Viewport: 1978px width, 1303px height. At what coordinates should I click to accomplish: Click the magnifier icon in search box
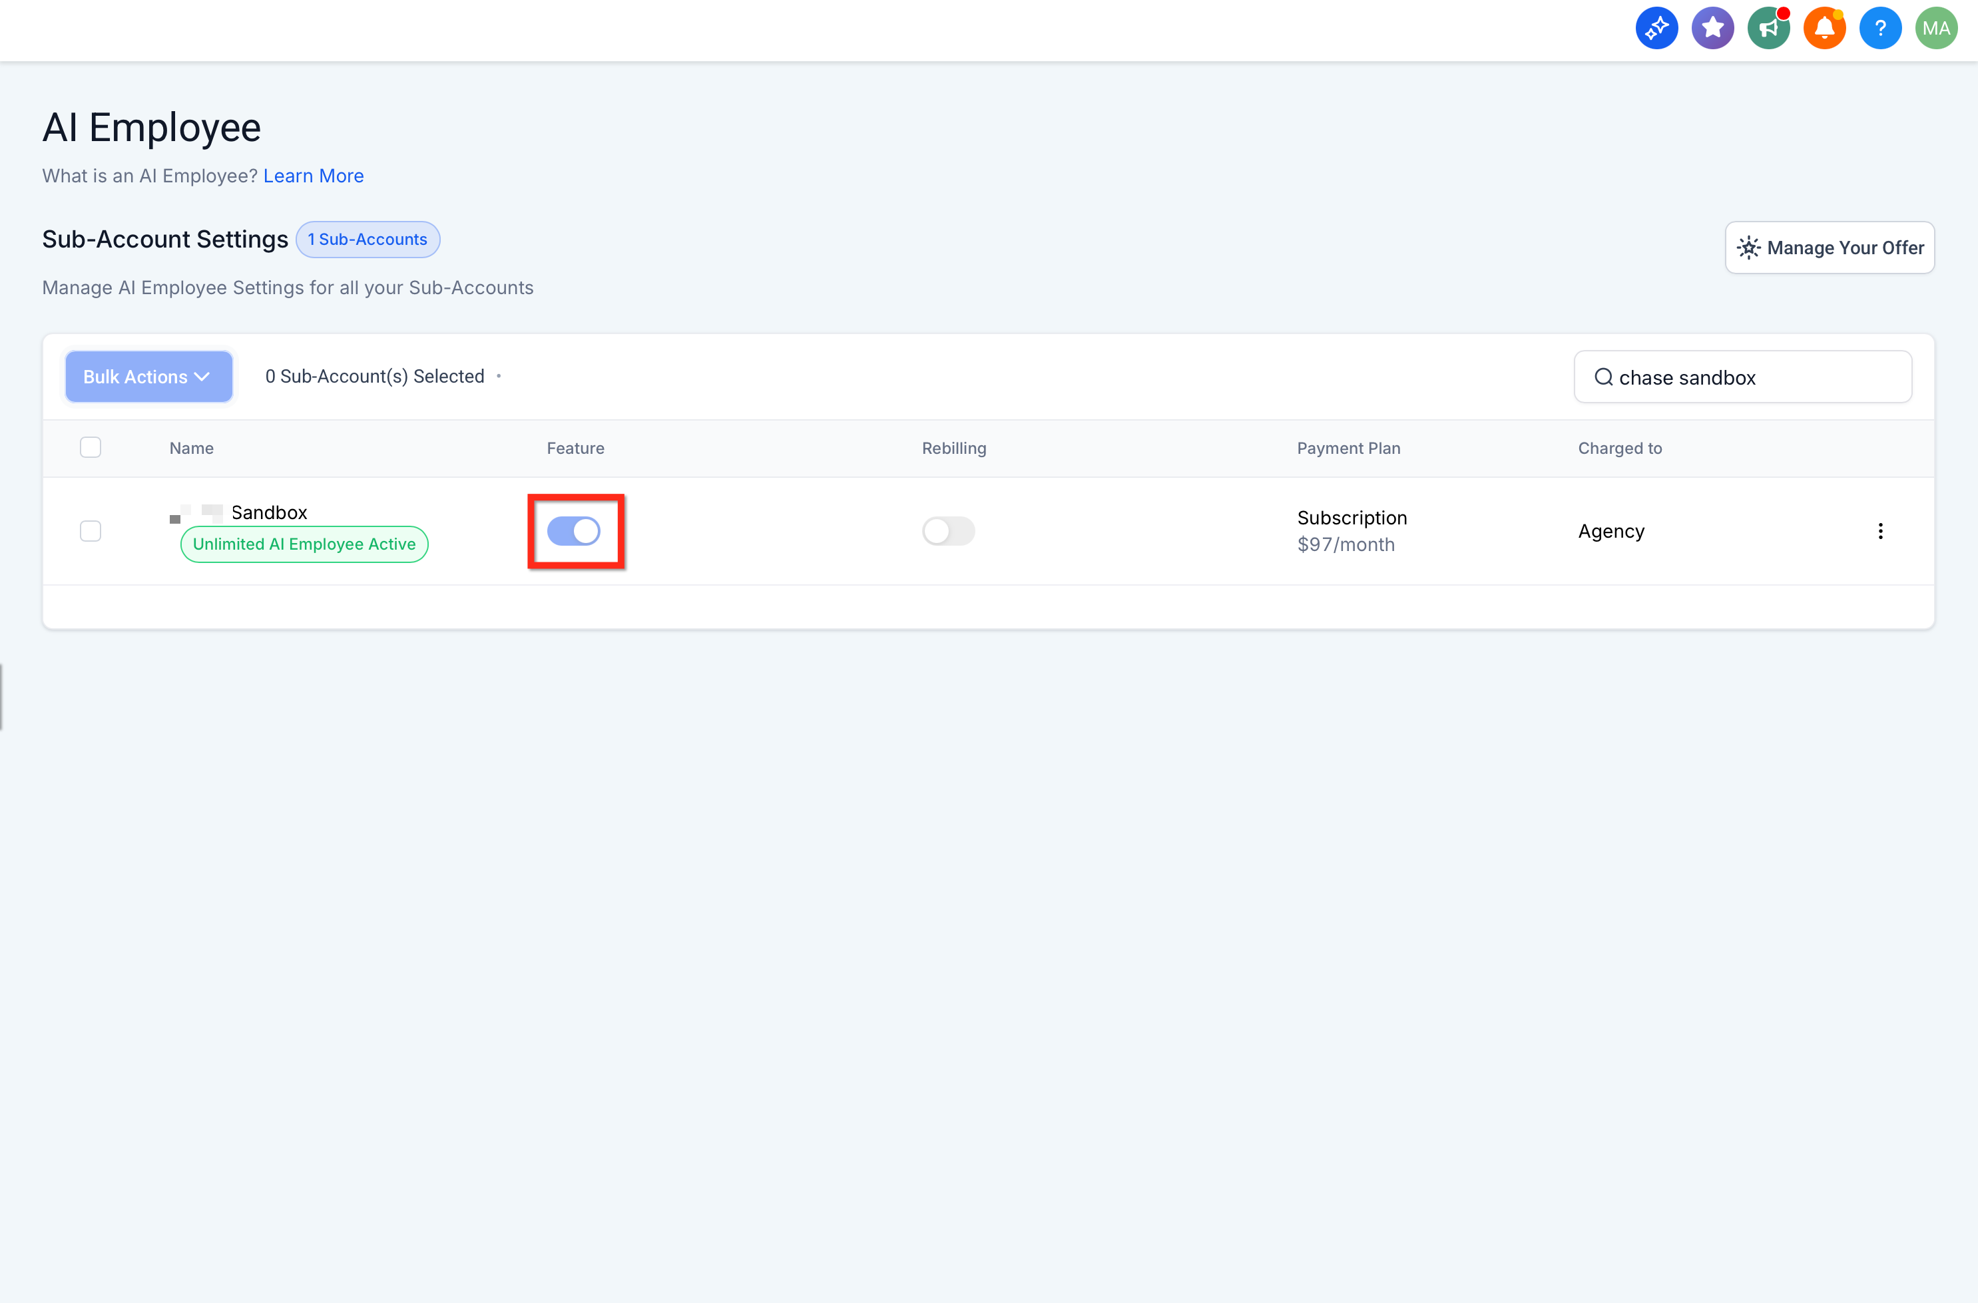tap(1603, 377)
